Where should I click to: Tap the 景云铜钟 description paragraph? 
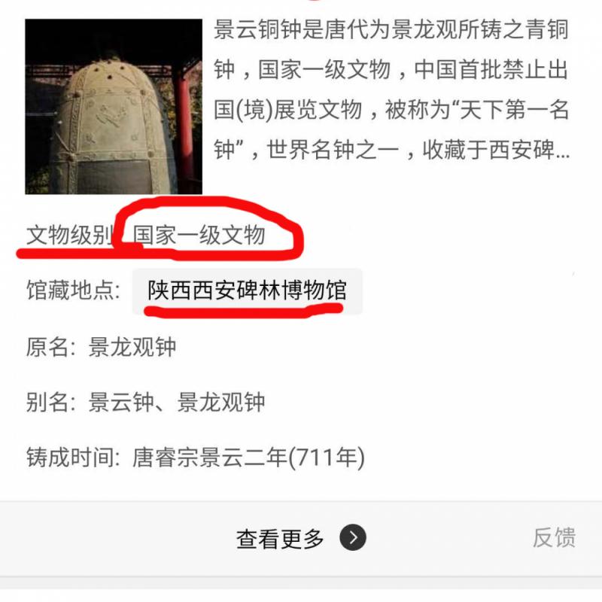point(391,90)
